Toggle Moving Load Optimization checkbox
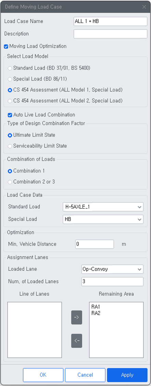This screenshot has width=151, height=386. tap(6, 46)
